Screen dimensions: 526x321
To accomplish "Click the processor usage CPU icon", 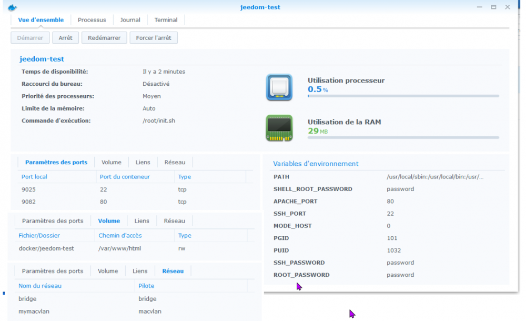I will 279,87.
